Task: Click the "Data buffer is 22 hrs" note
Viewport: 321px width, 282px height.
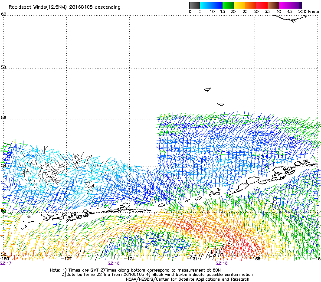Action: pos(157,275)
